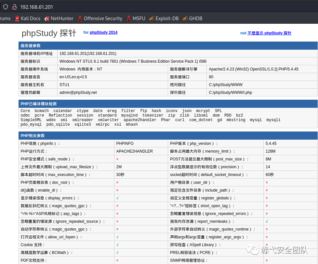Click the pdo_mysql module name
This screenshot has height=264, width=318.
pyautogui.click(x=31, y=124)
